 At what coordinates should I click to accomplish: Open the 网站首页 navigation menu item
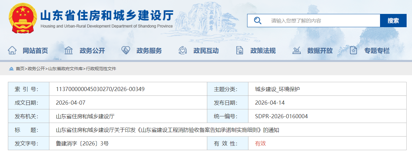pyautogui.click(x=35, y=51)
